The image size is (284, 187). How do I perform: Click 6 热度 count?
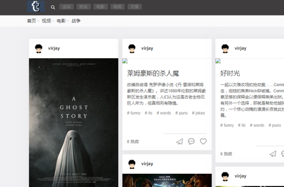point(226,154)
